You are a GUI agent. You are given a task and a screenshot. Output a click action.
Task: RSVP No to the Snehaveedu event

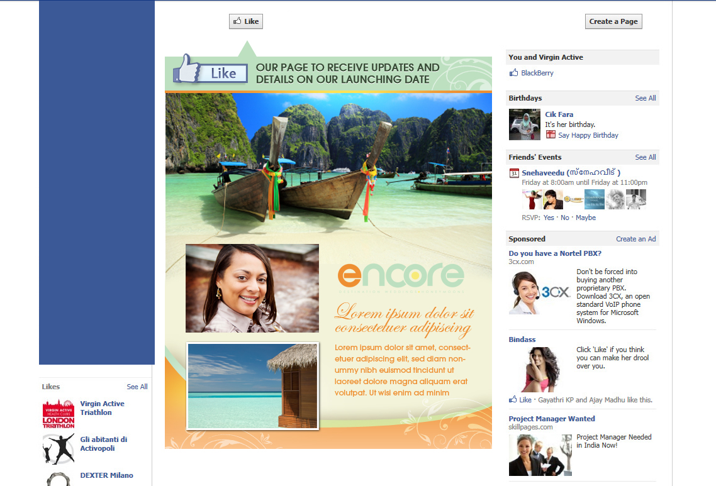tap(564, 218)
